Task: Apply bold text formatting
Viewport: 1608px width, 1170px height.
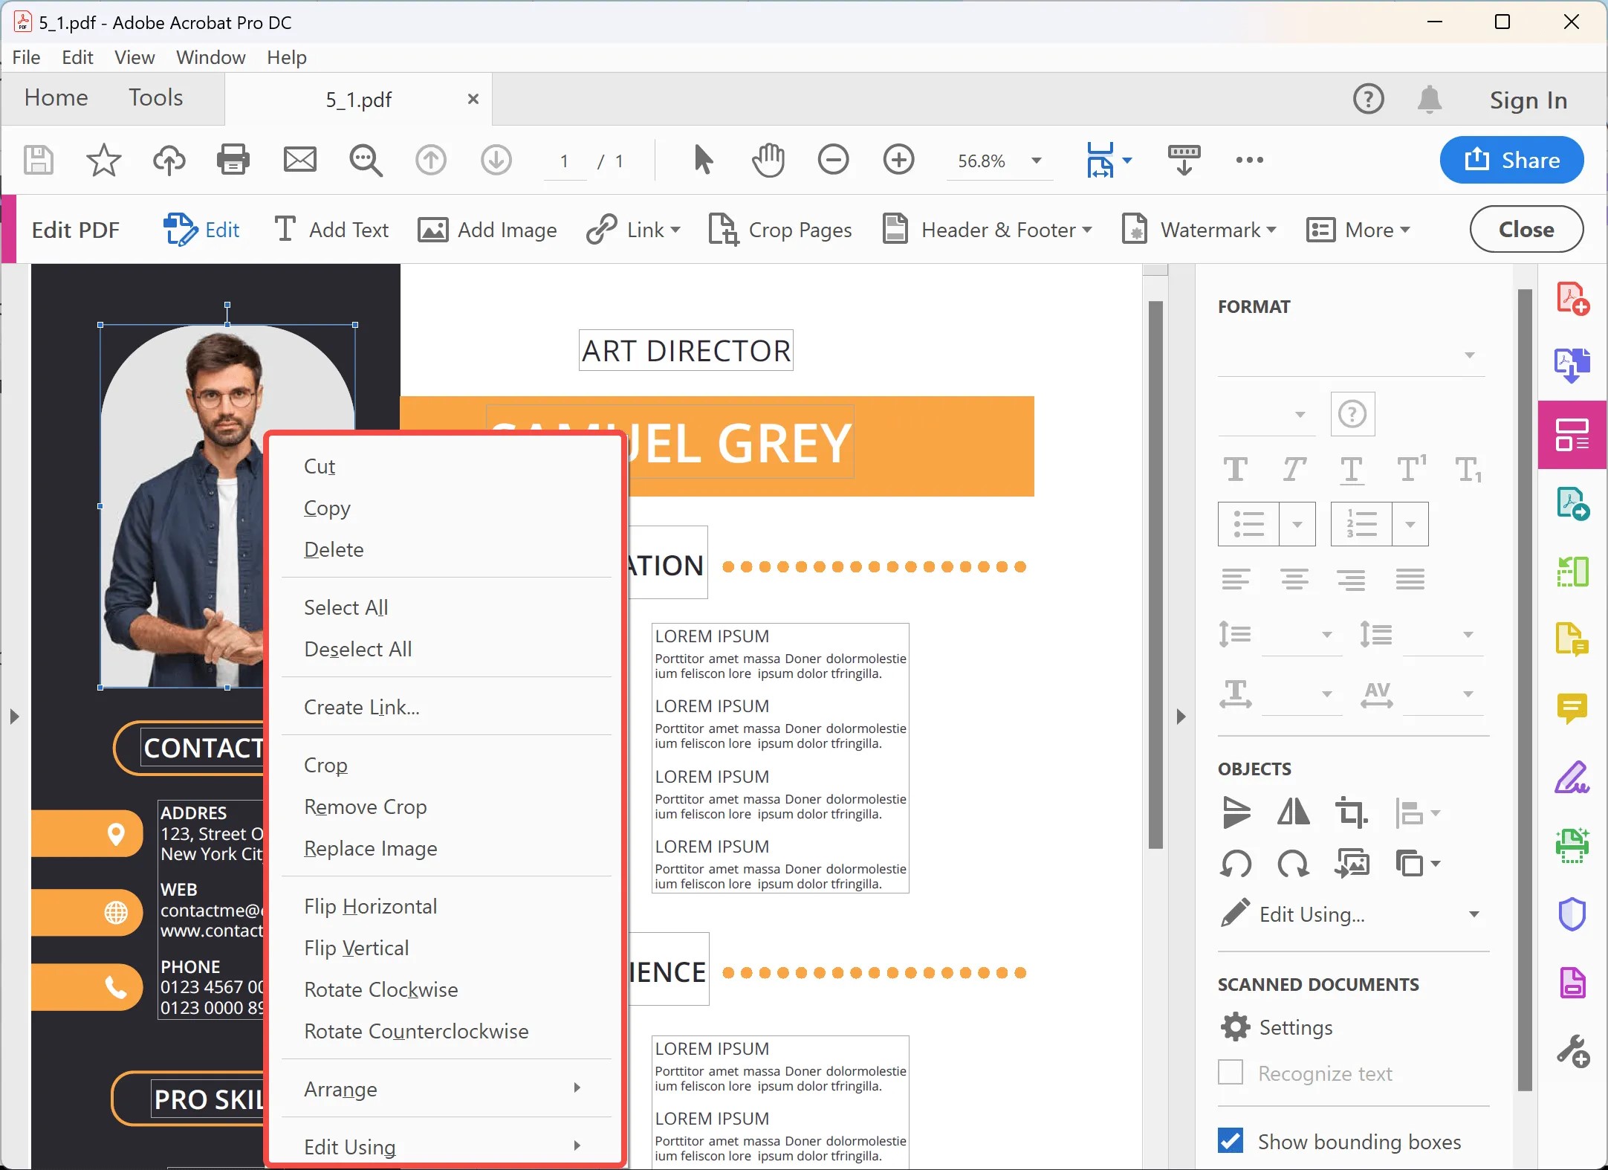Action: 1236,470
